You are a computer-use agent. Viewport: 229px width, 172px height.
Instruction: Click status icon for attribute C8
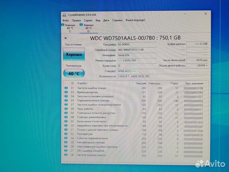pos(66,155)
